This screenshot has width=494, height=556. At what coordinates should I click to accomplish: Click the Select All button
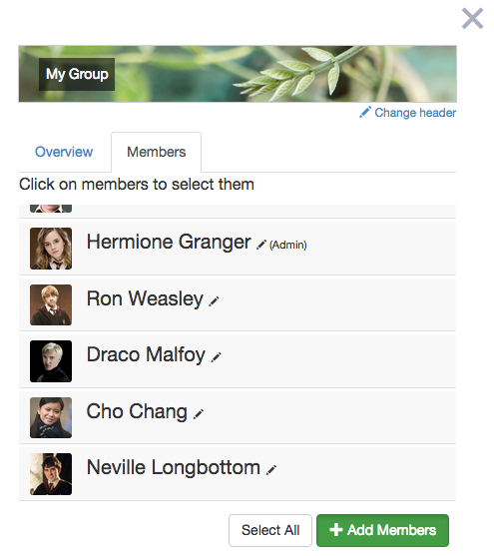[x=270, y=530]
